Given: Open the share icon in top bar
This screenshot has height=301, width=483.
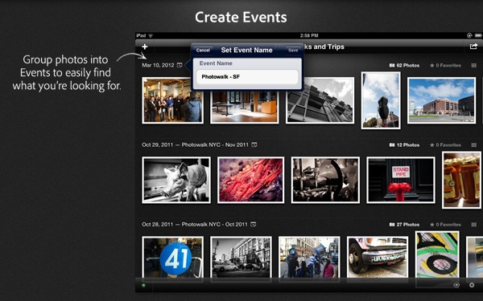Looking at the screenshot, I should point(473,47).
